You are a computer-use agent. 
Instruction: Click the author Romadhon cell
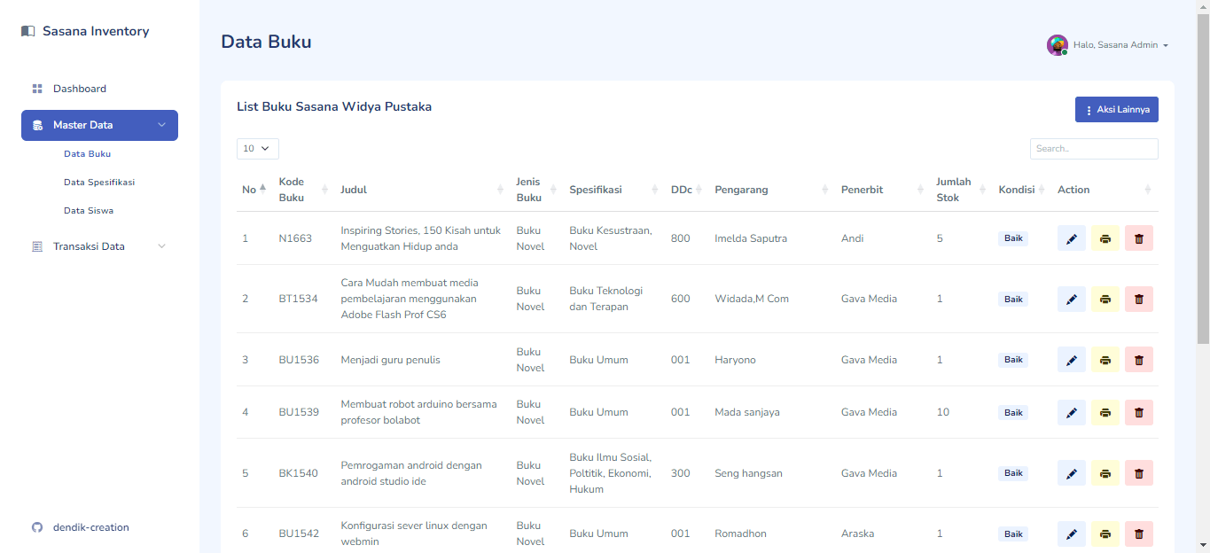coord(740,534)
